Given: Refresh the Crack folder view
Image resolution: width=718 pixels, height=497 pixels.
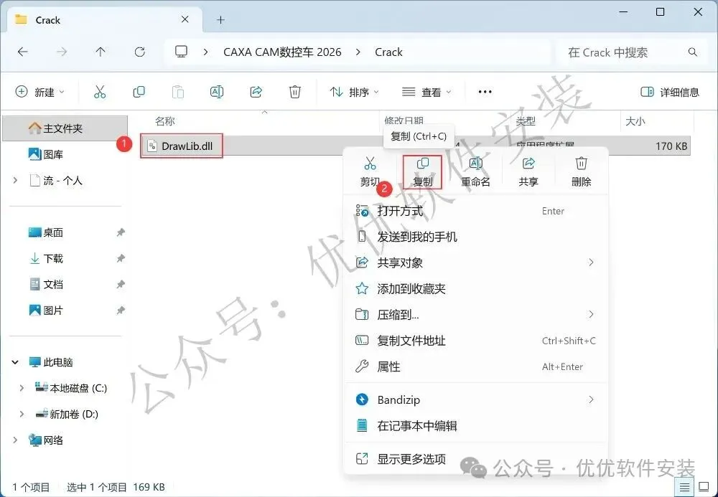Looking at the screenshot, I should pyautogui.click(x=140, y=52).
